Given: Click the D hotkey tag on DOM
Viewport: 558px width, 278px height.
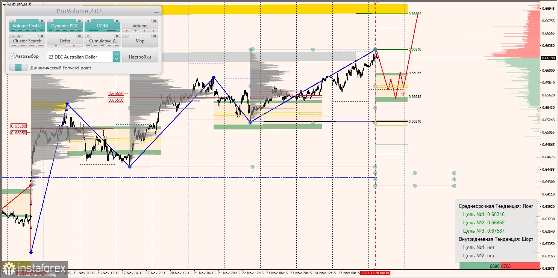Looking at the screenshot, I should 88,21.
